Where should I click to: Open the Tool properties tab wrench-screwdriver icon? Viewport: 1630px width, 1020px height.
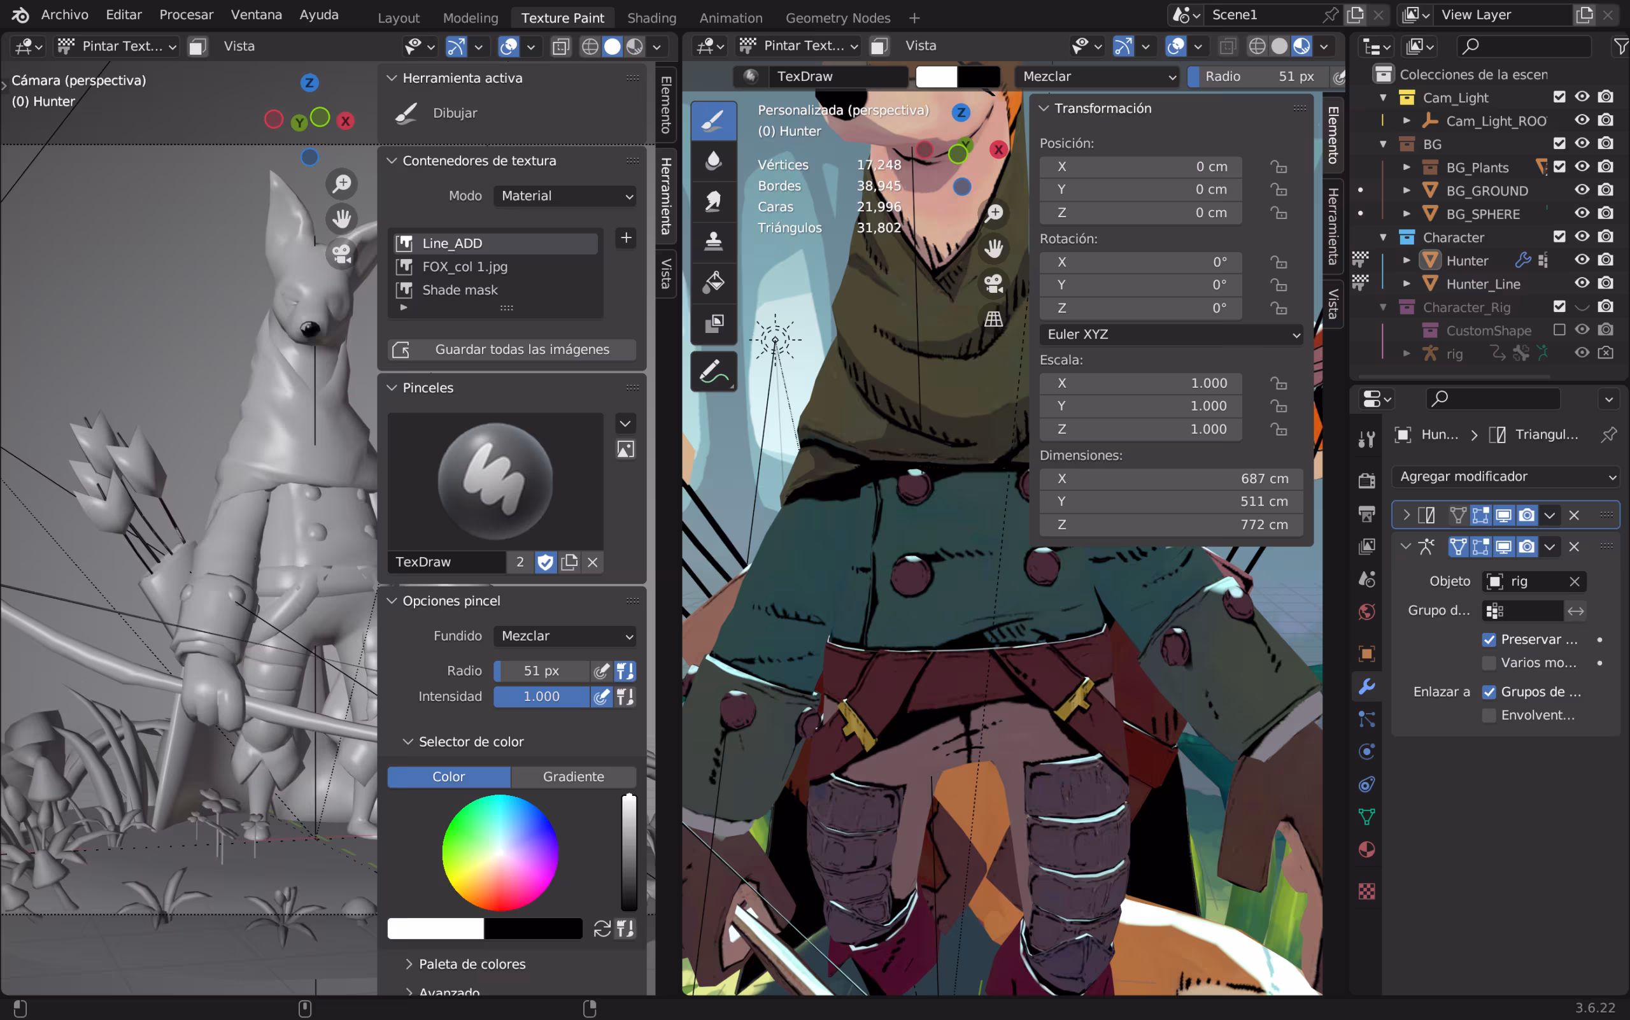point(1367,440)
